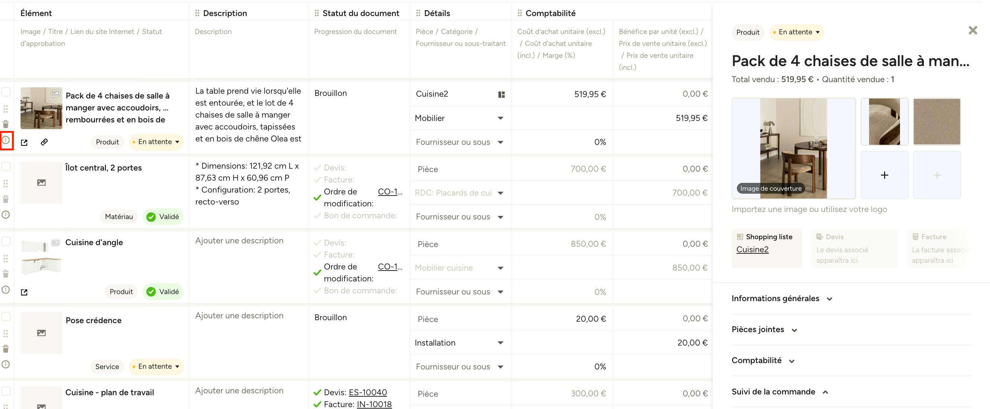
Task: Open the external link icon for Pack de 4 chaises
Action: click(24, 143)
